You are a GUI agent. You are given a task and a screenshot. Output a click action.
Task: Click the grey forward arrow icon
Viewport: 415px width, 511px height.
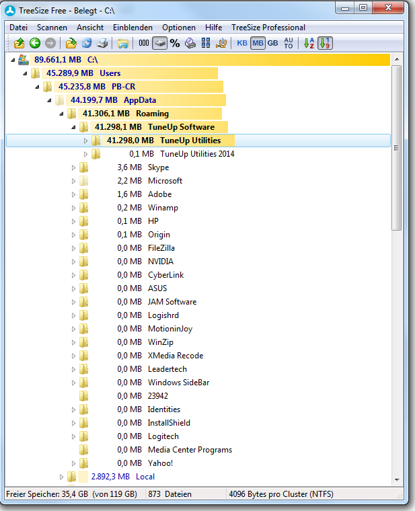tap(50, 43)
